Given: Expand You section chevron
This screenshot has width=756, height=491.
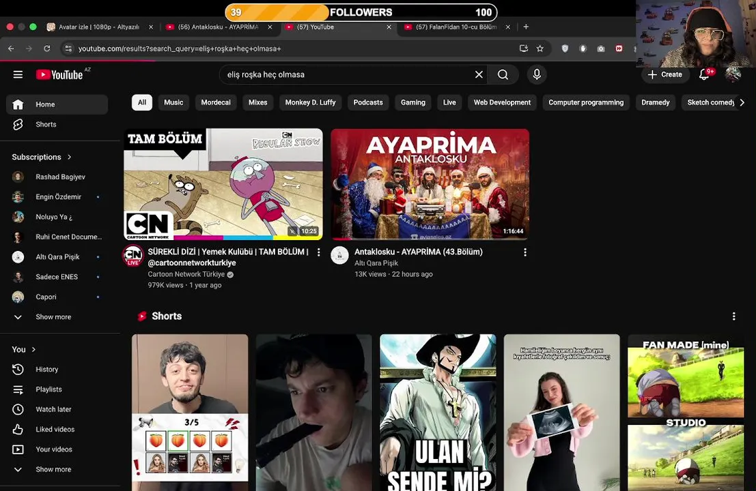Looking at the screenshot, I should click(33, 349).
